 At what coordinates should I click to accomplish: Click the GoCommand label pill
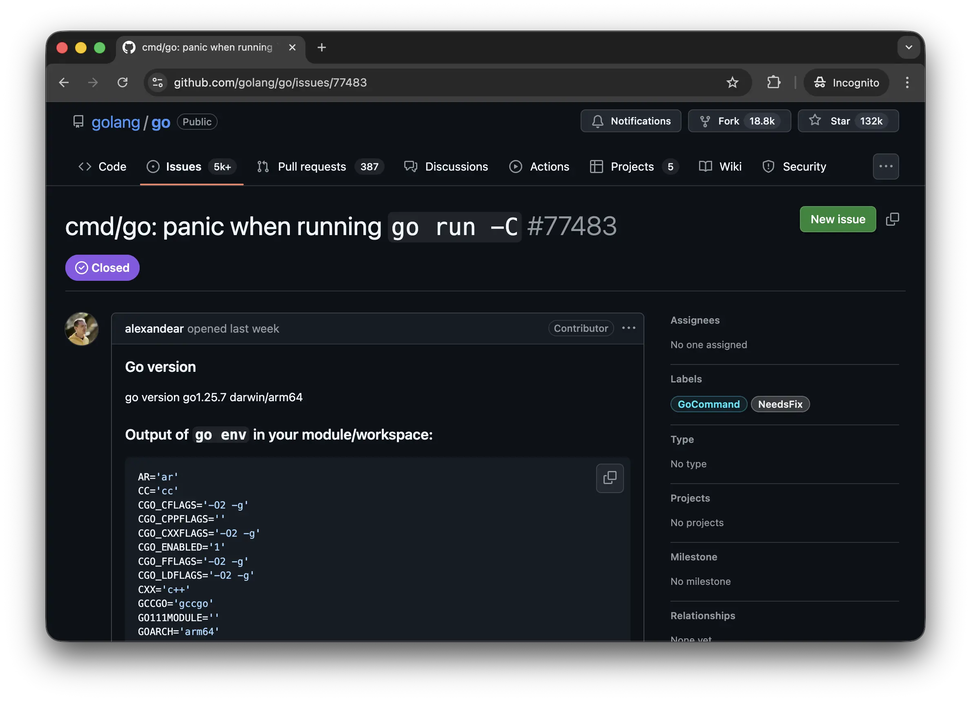[708, 404]
